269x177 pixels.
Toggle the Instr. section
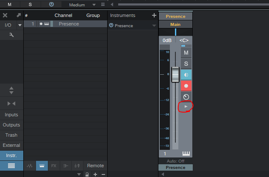pyautogui.click(x=11, y=155)
